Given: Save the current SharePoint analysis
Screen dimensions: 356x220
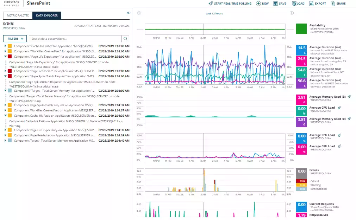Looking at the screenshot, I should coord(280,4).
